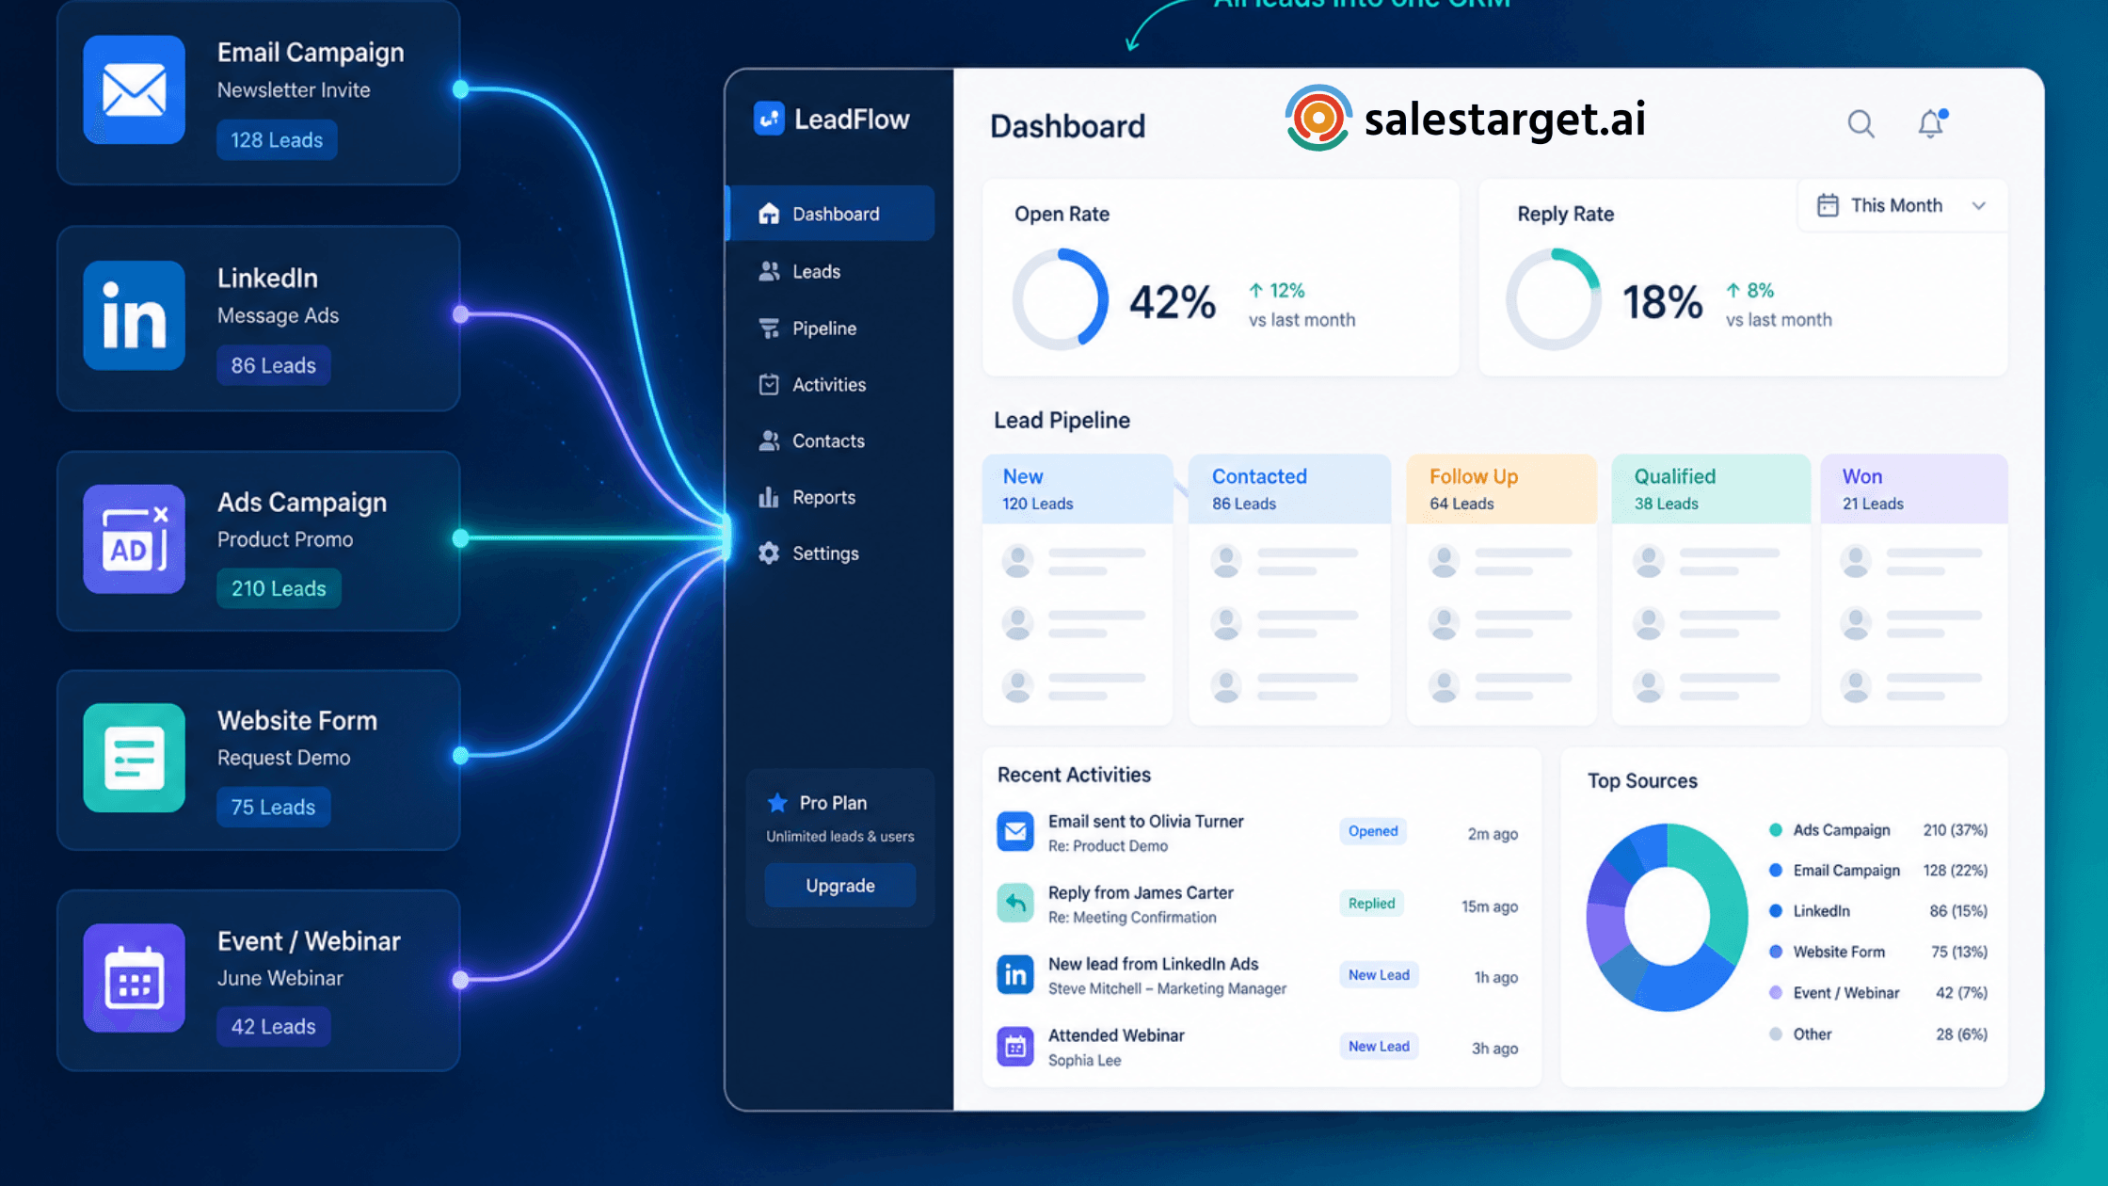Image resolution: width=2108 pixels, height=1186 pixels.
Task: Click the 210 Leads Ads Campaign badge
Action: pyautogui.click(x=279, y=589)
